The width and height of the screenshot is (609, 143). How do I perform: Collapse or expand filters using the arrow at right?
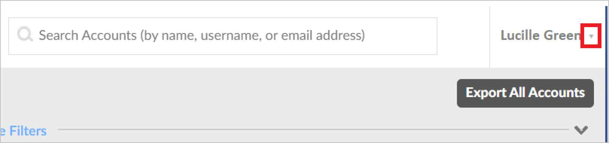pyautogui.click(x=581, y=130)
